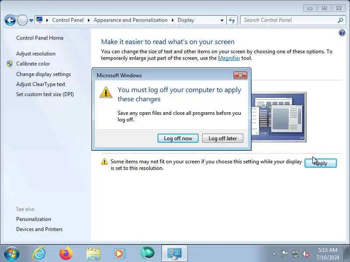Open Calibrate color link
The height and width of the screenshot is (262, 350).
33,64
